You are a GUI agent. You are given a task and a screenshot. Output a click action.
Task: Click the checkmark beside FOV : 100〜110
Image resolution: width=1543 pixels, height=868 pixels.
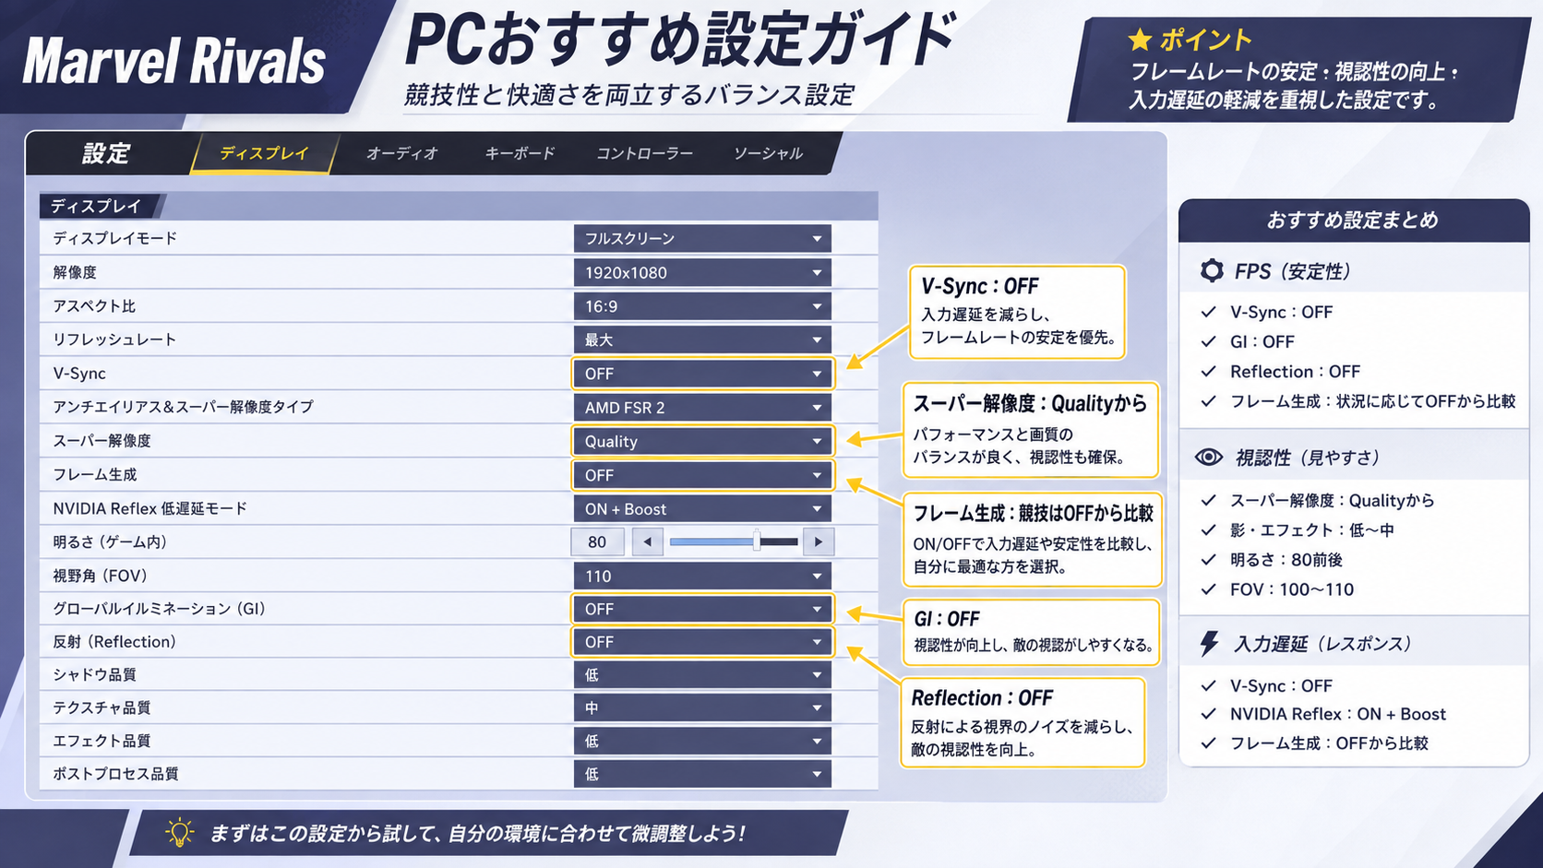[1209, 589]
